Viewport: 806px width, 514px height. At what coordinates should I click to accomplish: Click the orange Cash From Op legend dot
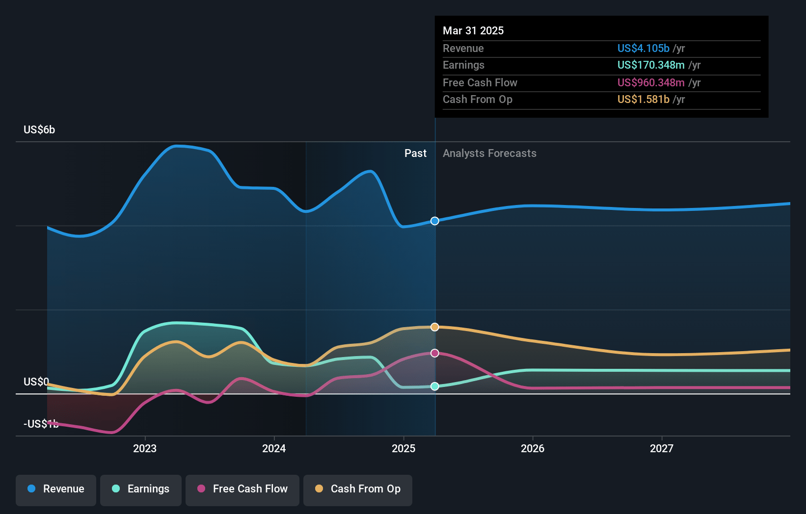[x=319, y=488]
